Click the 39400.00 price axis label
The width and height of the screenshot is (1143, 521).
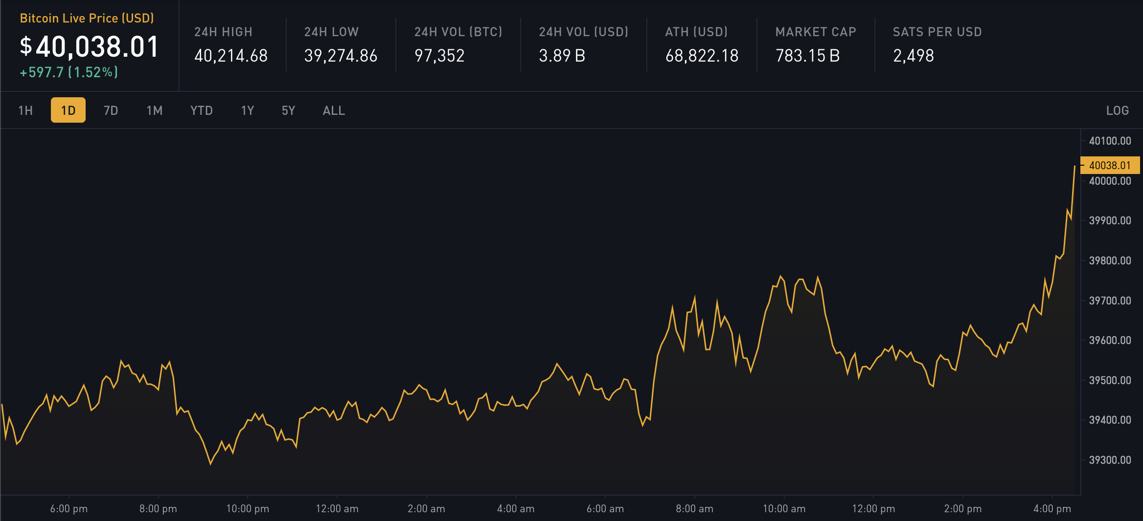coord(1110,420)
